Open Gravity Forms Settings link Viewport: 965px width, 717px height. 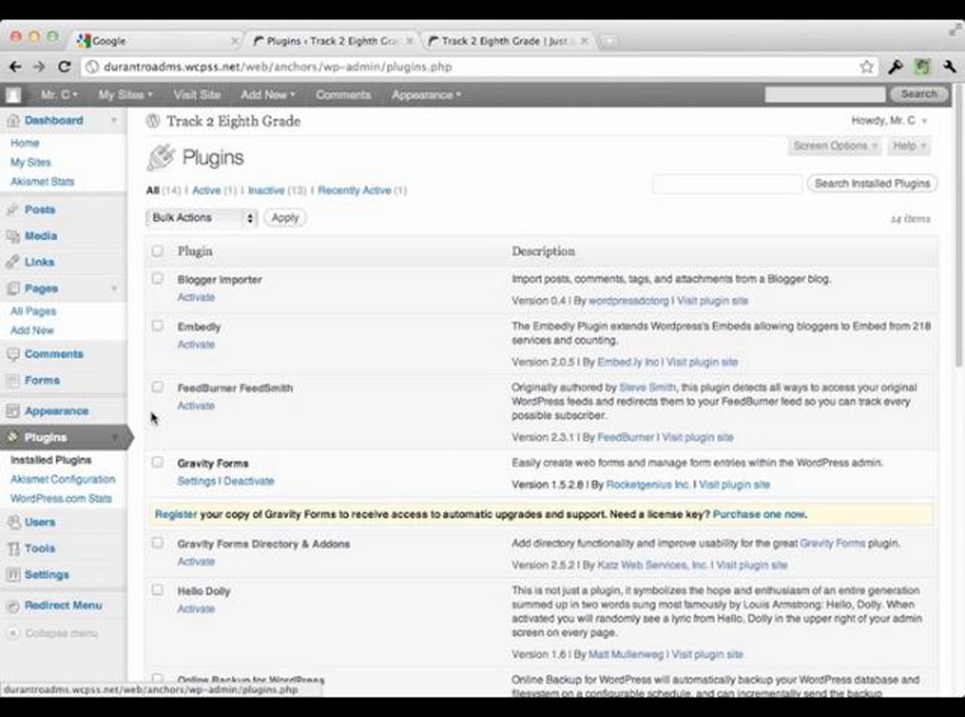coord(197,481)
